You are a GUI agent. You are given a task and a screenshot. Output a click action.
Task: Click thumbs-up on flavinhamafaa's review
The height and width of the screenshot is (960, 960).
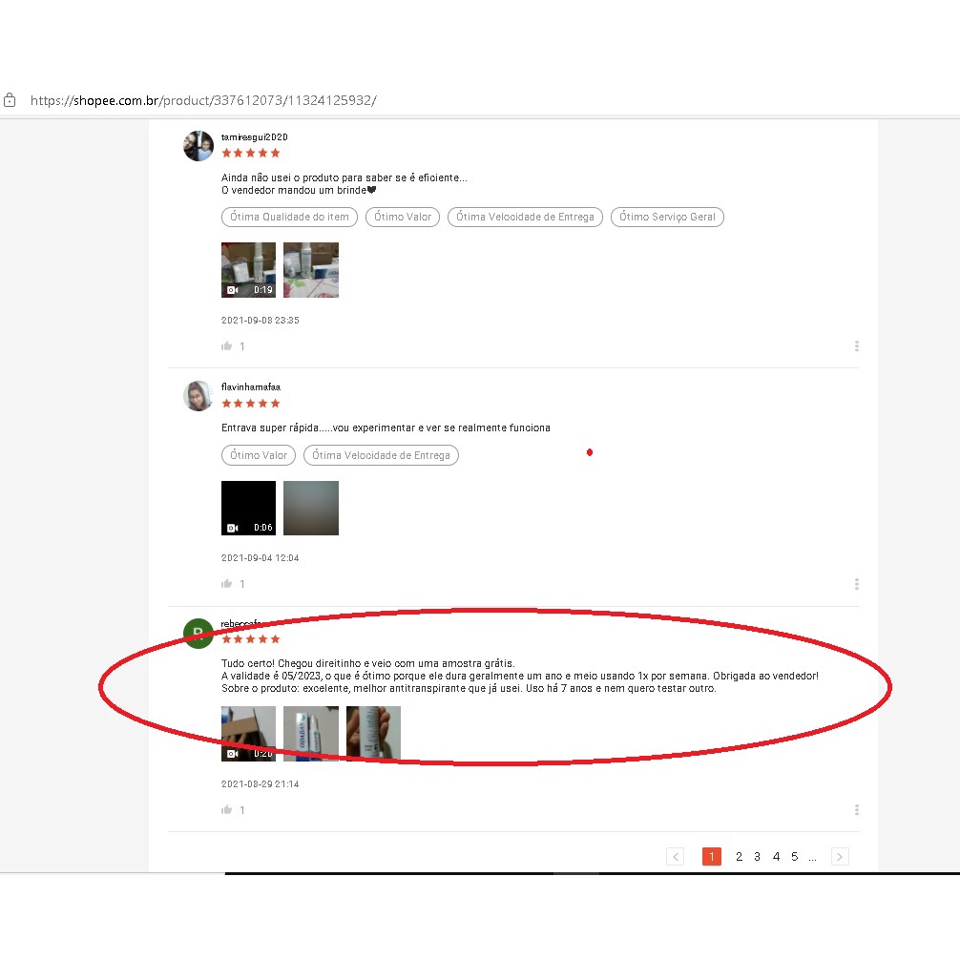[x=227, y=584]
